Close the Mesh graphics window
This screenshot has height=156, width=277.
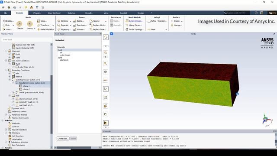pos(274,34)
